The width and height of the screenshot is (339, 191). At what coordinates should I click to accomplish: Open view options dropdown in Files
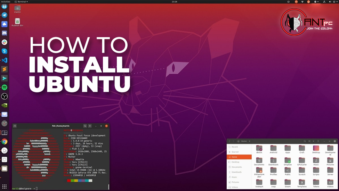pos(314,141)
